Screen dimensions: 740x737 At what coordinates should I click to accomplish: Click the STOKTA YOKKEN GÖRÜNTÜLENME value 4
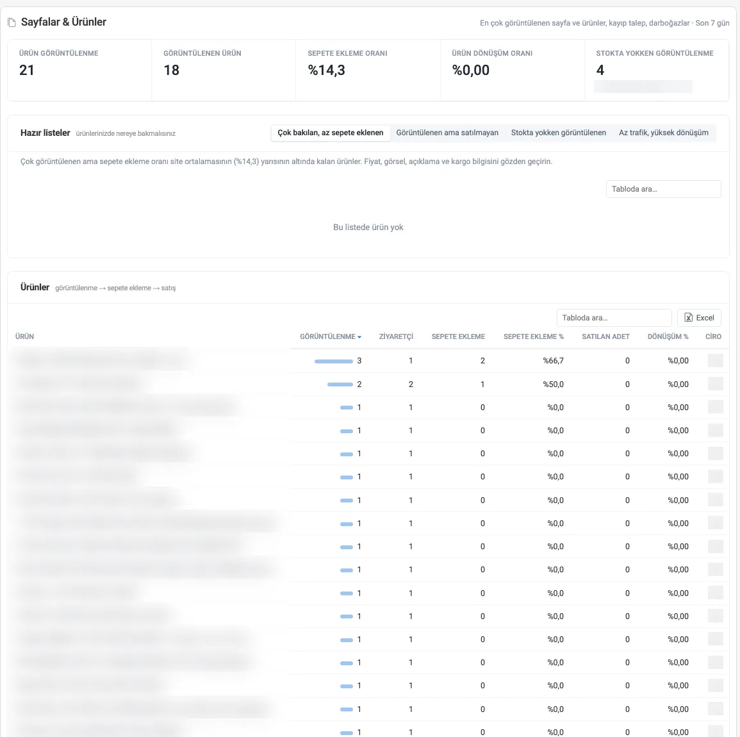pos(600,70)
